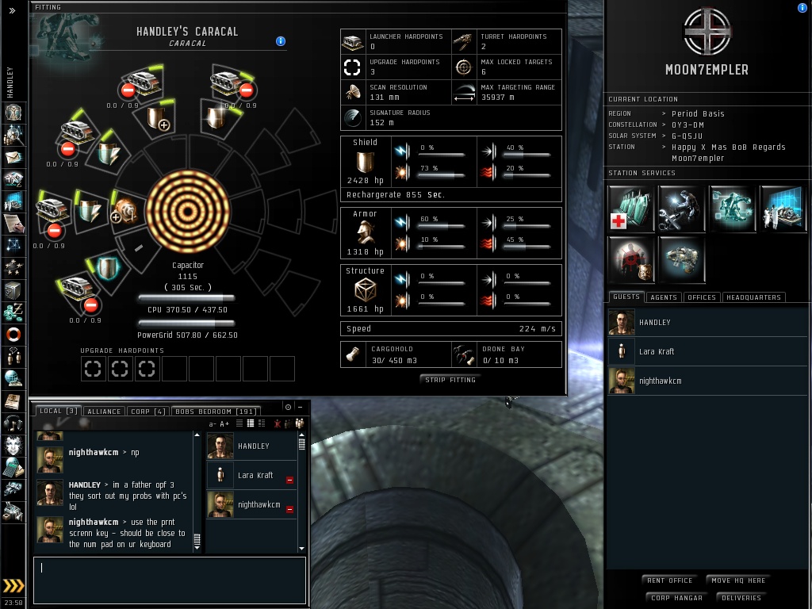
Task: Open the Corp Hangar
Action: [676, 598]
